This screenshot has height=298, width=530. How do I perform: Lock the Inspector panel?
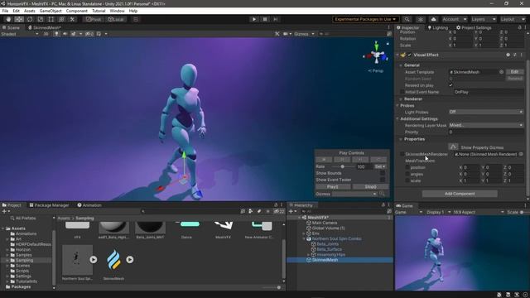point(519,27)
